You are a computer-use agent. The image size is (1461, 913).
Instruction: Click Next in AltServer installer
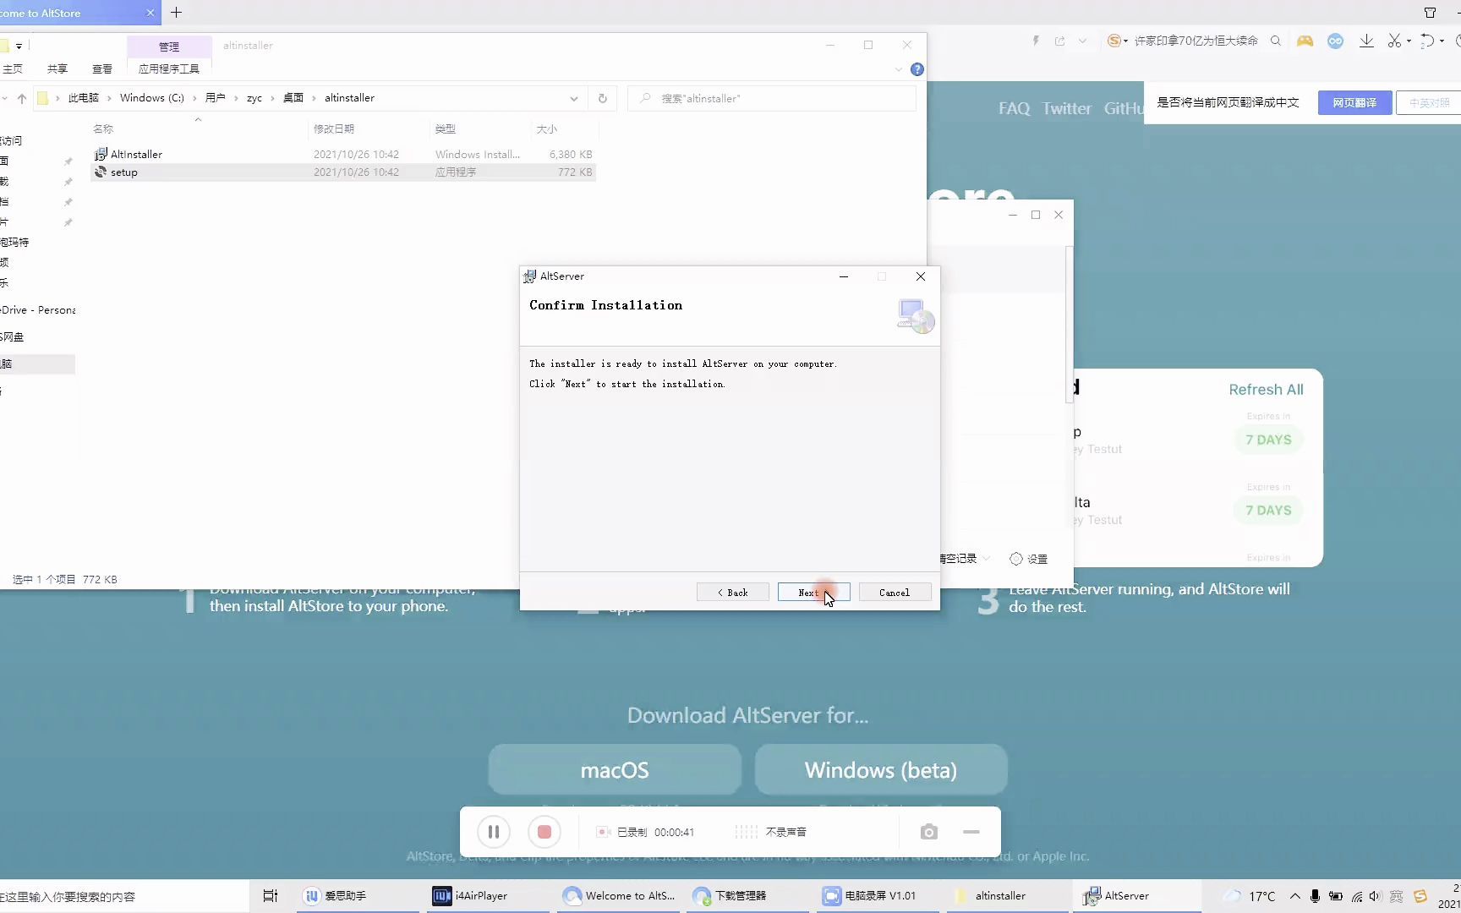point(813,593)
